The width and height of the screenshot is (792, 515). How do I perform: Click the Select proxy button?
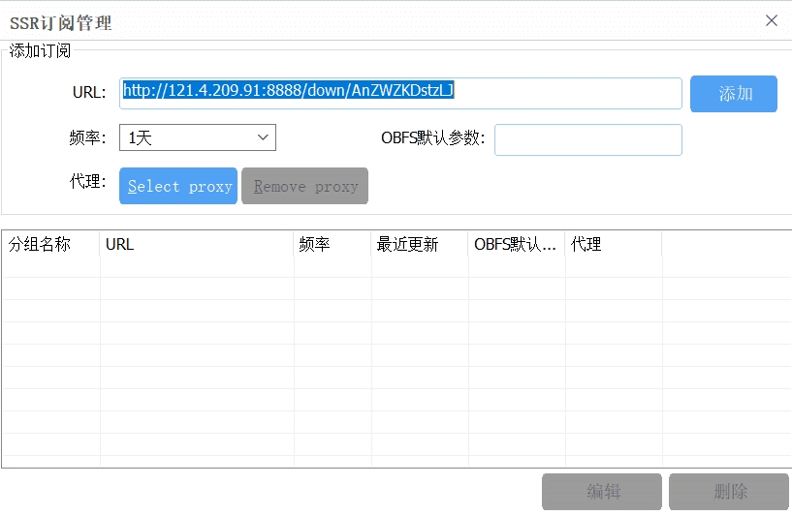(x=179, y=186)
